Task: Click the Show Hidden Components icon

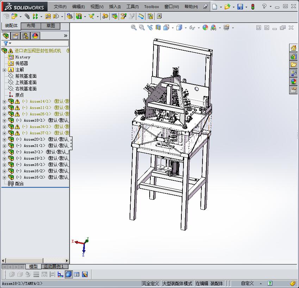Action: (70, 17)
